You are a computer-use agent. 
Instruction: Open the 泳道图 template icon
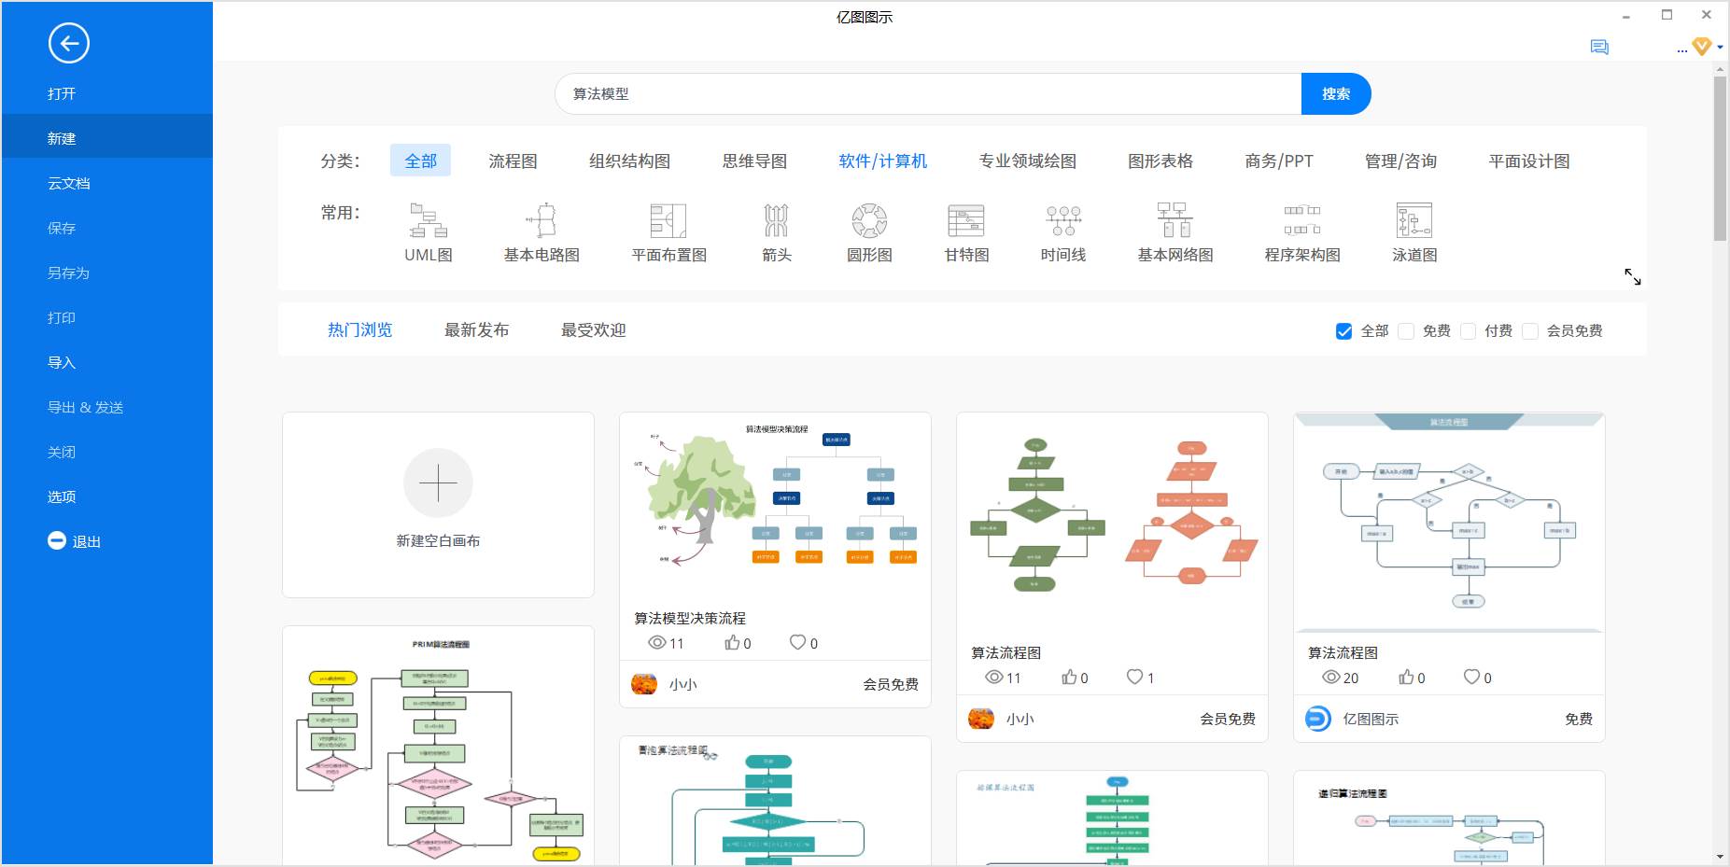(x=1414, y=220)
